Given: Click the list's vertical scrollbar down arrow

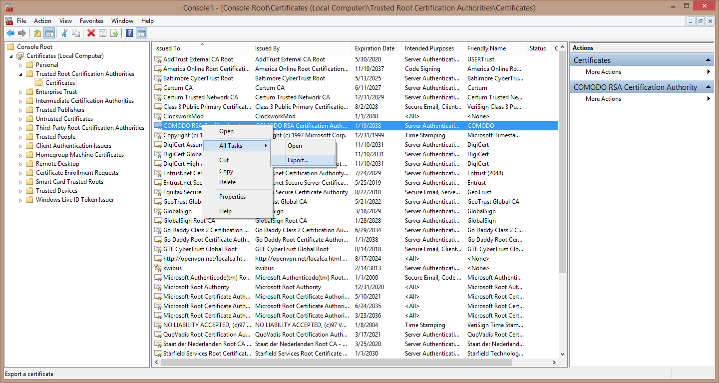Looking at the screenshot, I should [x=562, y=354].
